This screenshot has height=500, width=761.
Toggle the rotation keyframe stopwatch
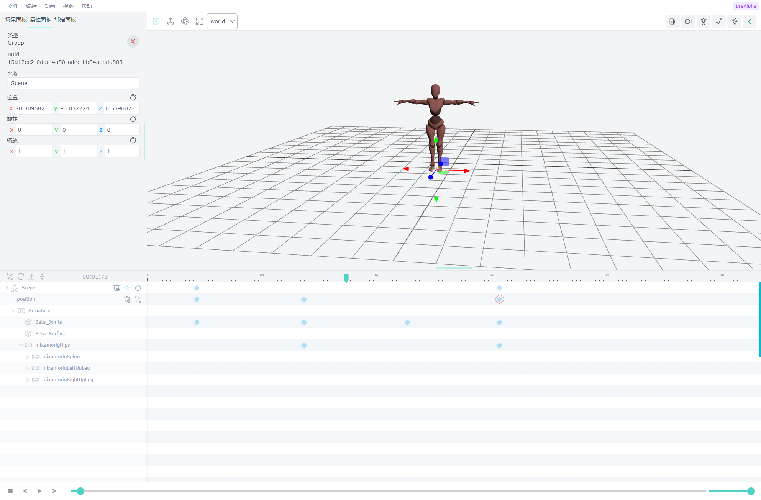133,119
